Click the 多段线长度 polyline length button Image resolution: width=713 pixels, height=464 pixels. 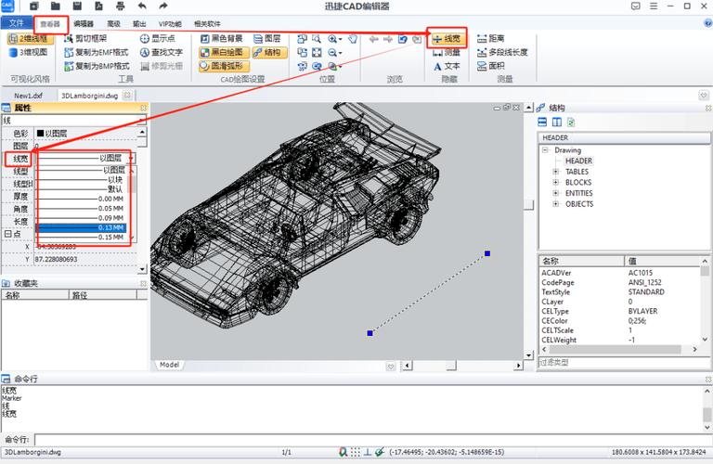click(x=502, y=52)
